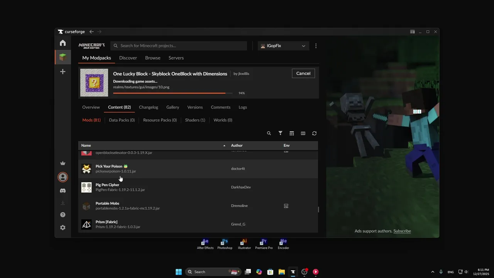Click the add game plus icon
Image resolution: width=494 pixels, height=278 pixels.
63,72
